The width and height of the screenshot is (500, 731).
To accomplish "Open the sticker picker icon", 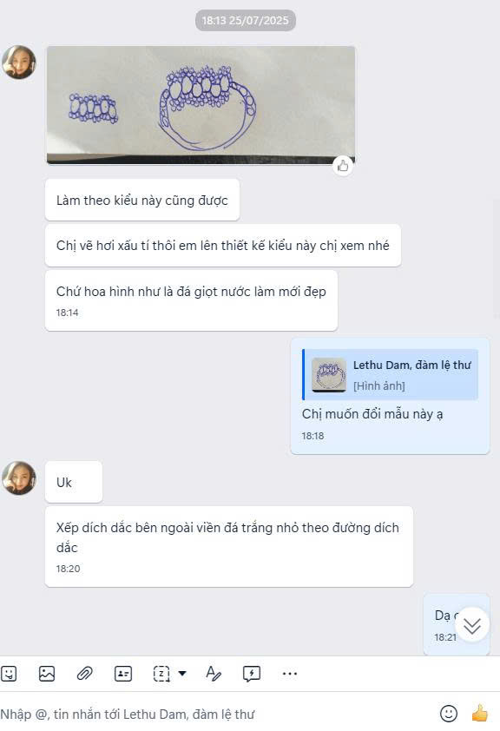I will pyautogui.click(x=9, y=674).
